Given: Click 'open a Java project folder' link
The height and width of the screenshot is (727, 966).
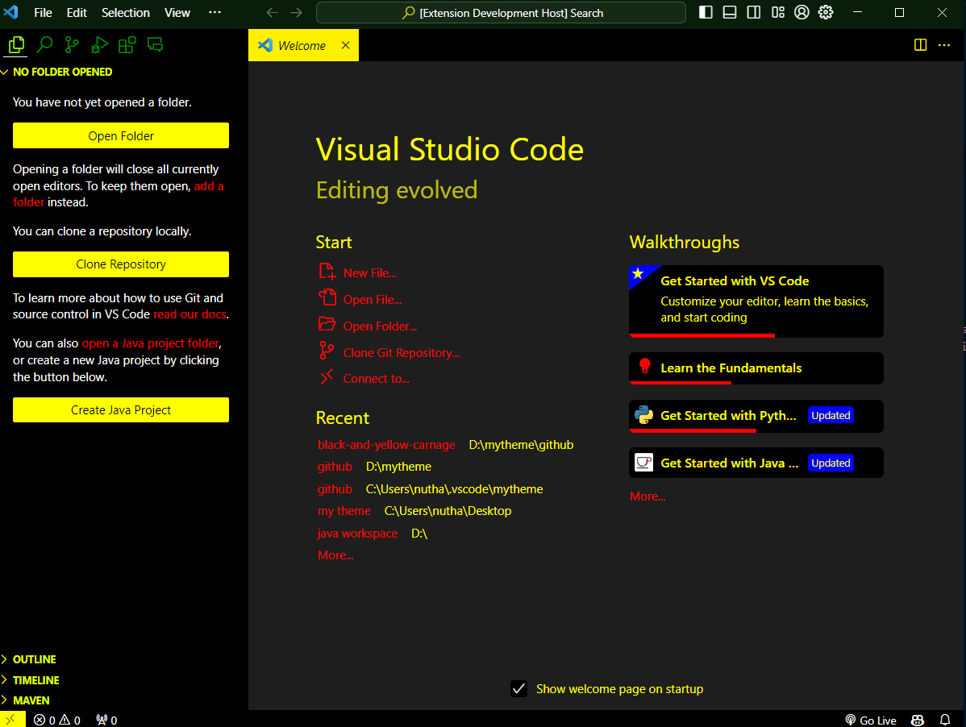Looking at the screenshot, I should [150, 343].
